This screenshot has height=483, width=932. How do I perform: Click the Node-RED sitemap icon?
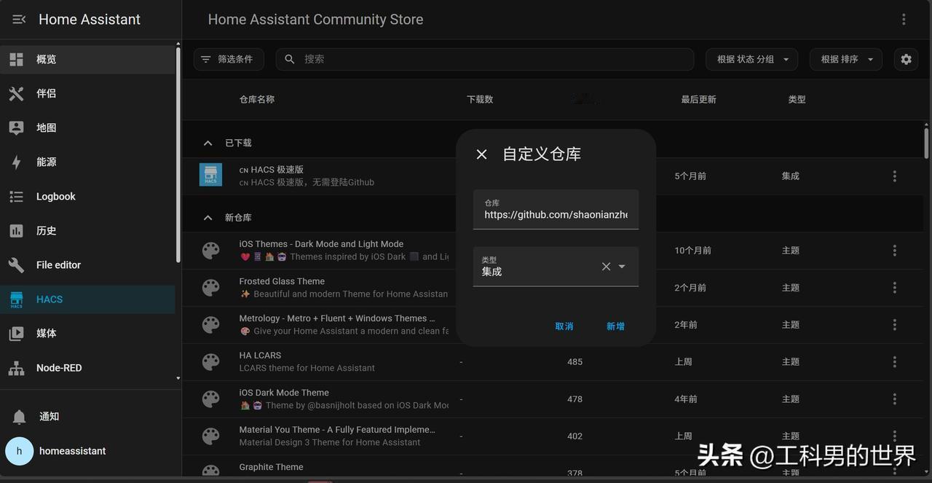click(16, 368)
